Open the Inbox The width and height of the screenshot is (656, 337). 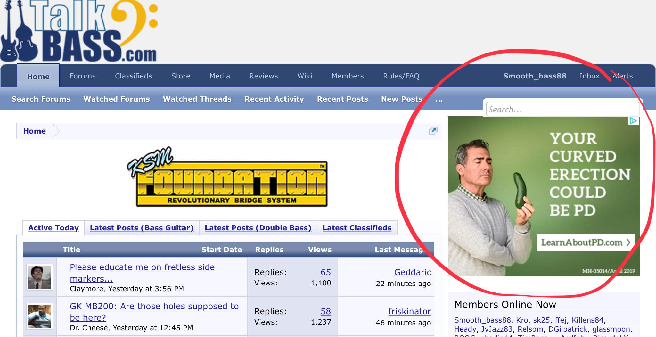tap(589, 76)
